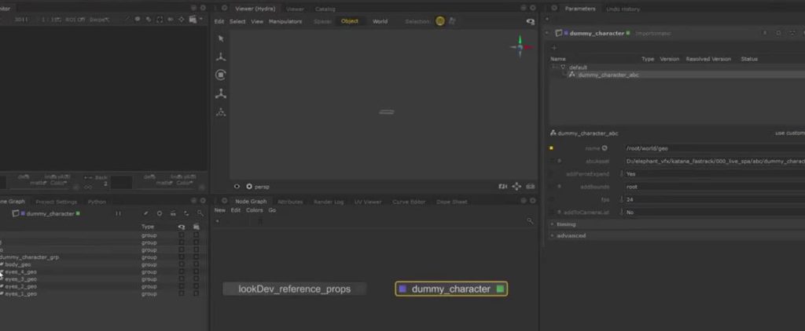Click the eye icon beside persp
The width and height of the screenshot is (805, 331).
tap(237, 187)
